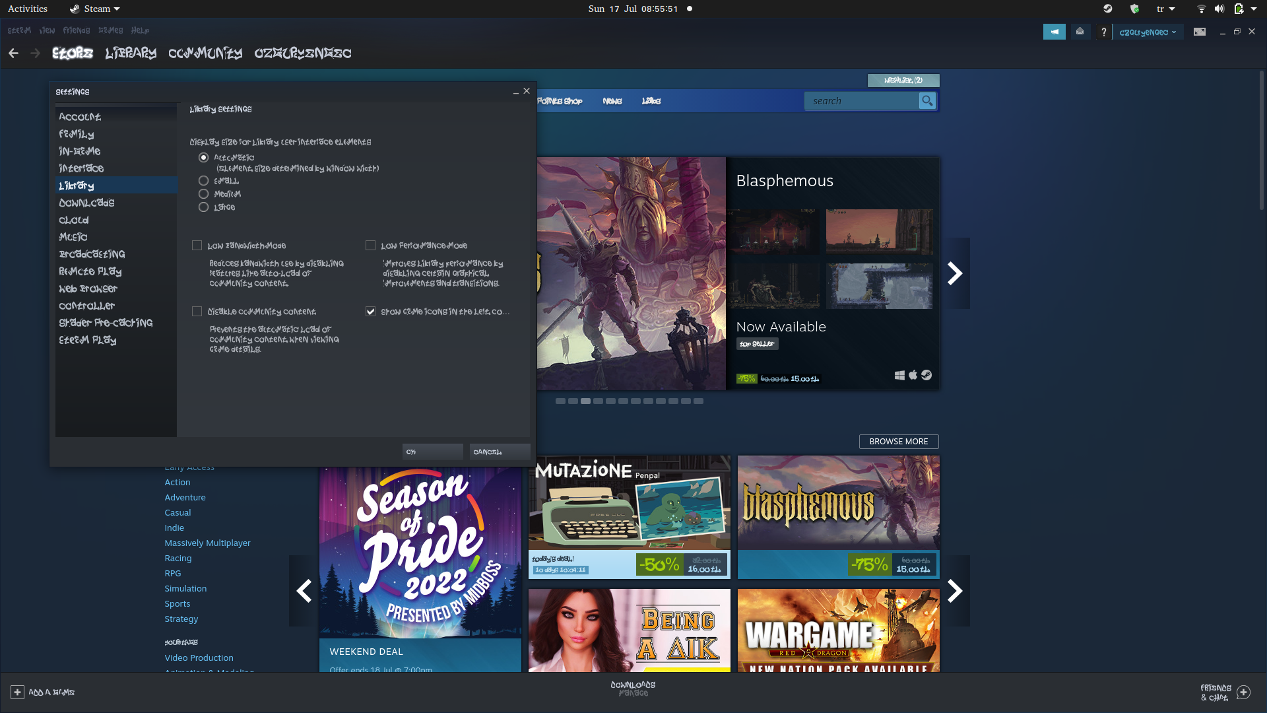The width and height of the screenshot is (1267, 713).
Task: Enable Low Bandwidth Mode checkbox
Action: [x=197, y=246]
